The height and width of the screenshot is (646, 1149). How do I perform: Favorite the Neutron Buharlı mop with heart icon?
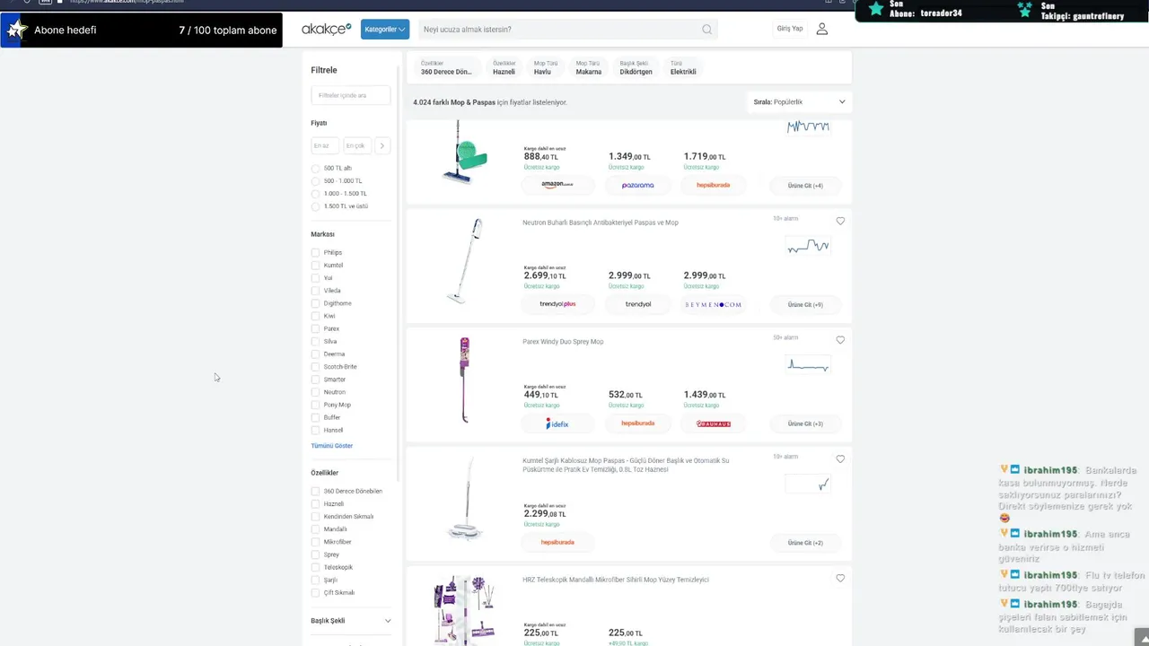pyautogui.click(x=840, y=221)
